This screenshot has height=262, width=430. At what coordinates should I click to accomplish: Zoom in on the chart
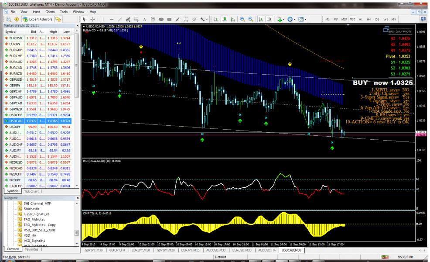coord(242,20)
